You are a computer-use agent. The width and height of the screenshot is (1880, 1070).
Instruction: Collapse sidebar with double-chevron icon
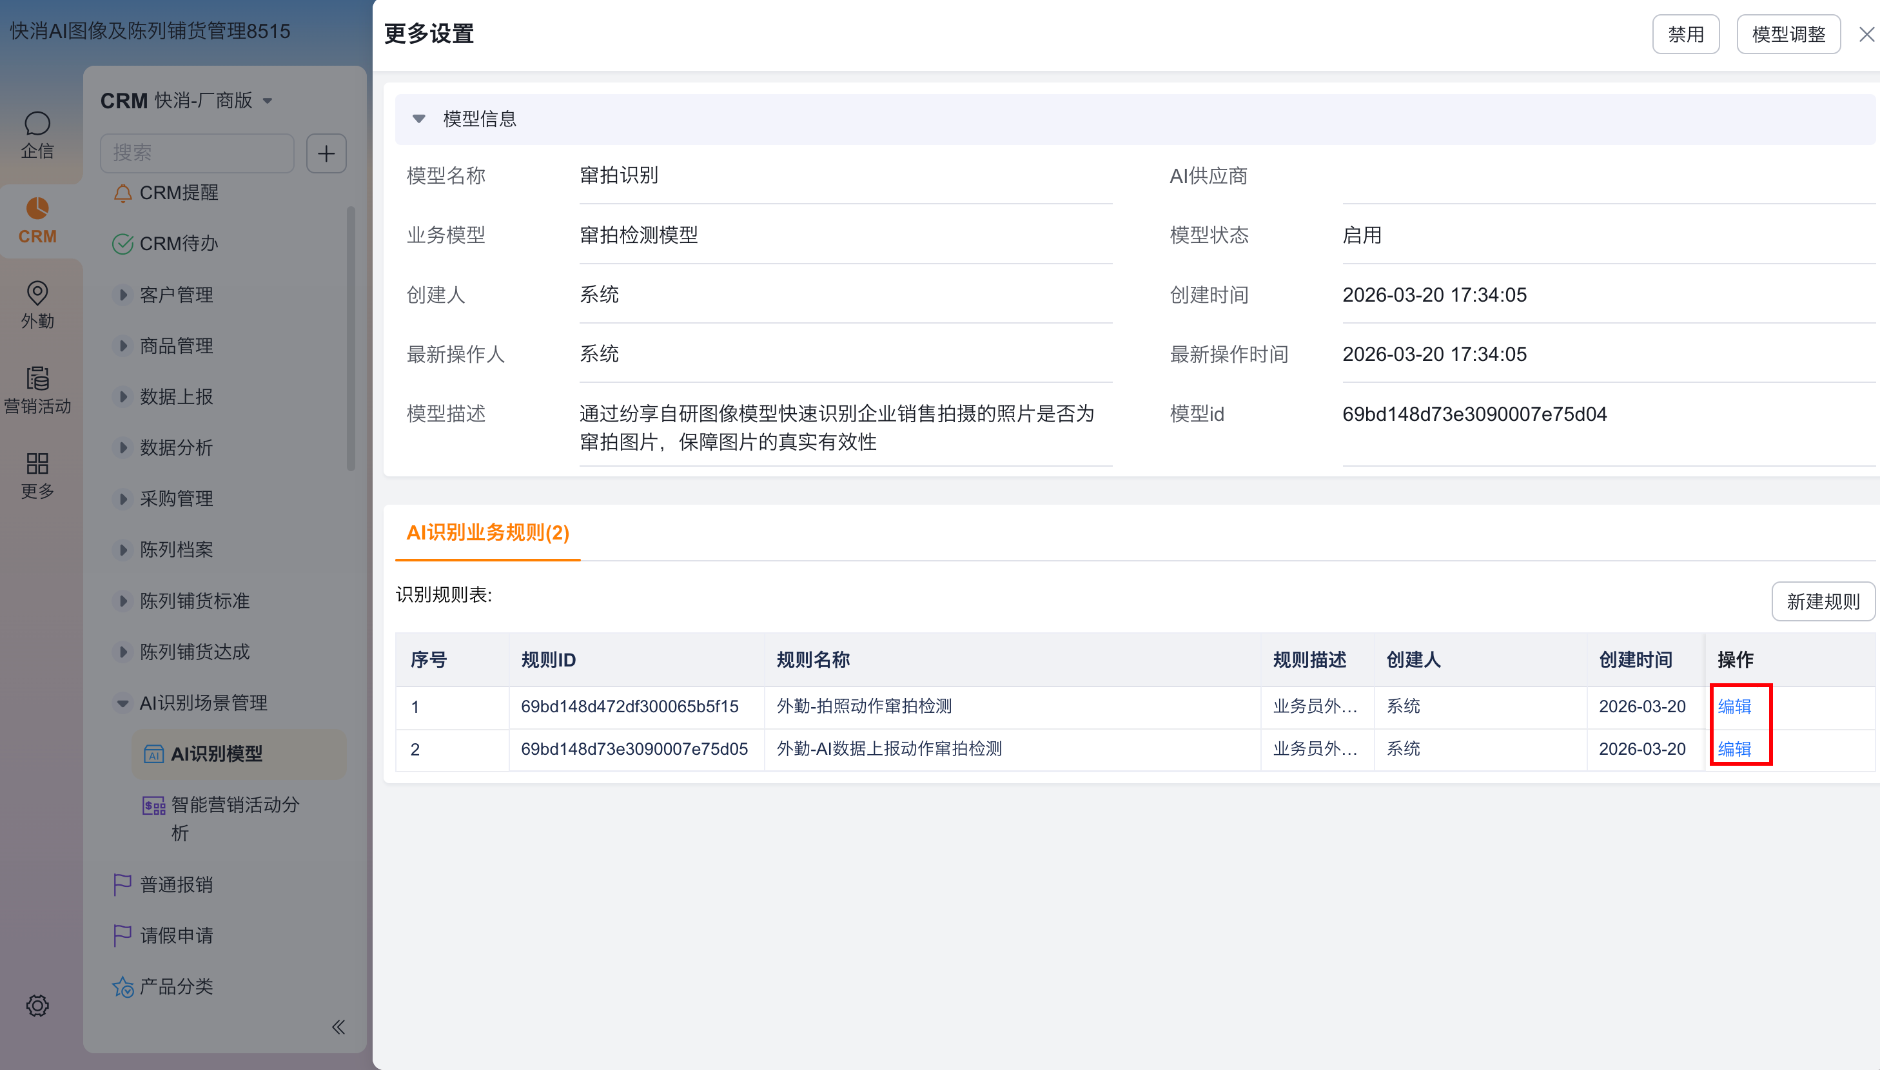coord(338,1027)
